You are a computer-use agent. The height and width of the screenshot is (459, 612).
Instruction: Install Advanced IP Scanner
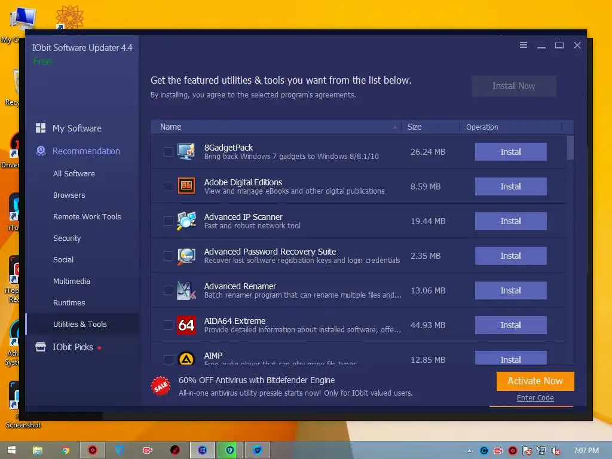[510, 221]
